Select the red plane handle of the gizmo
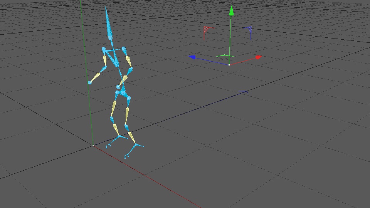The height and width of the screenshot is (208, 370). click(x=207, y=30)
